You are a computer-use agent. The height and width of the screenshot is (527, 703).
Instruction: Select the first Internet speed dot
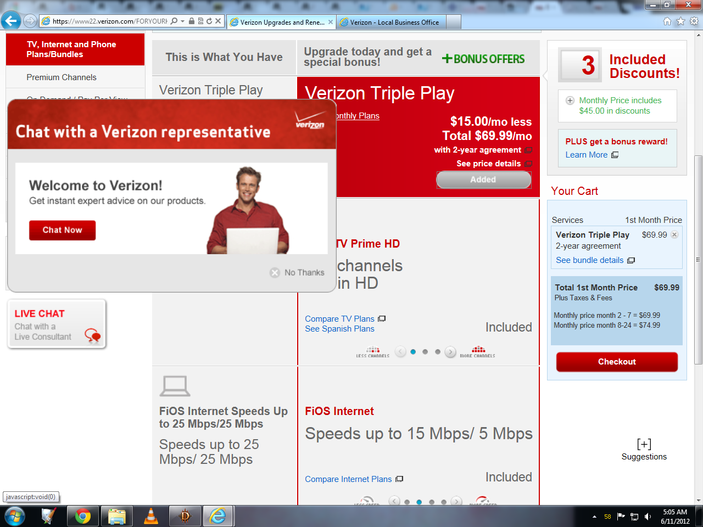(x=407, y=502)
